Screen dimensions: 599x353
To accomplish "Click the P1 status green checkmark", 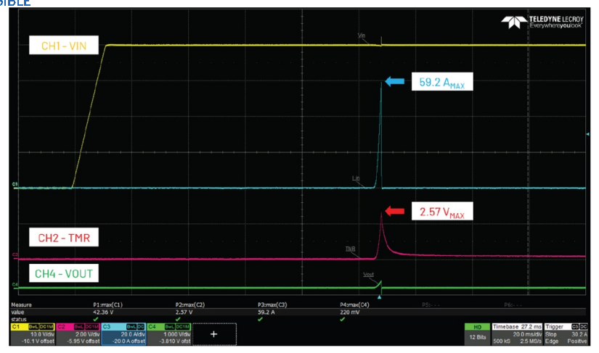I will tap(96, 319).
